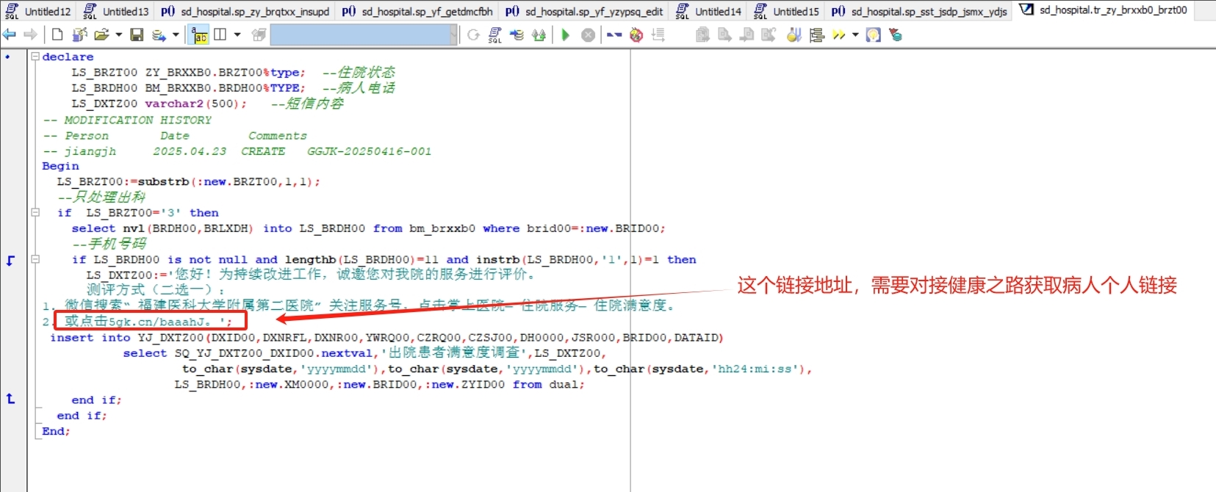Click the database export icon
Image resolution: width=1216 pixels, height=492 pixels.
(159, 35)
